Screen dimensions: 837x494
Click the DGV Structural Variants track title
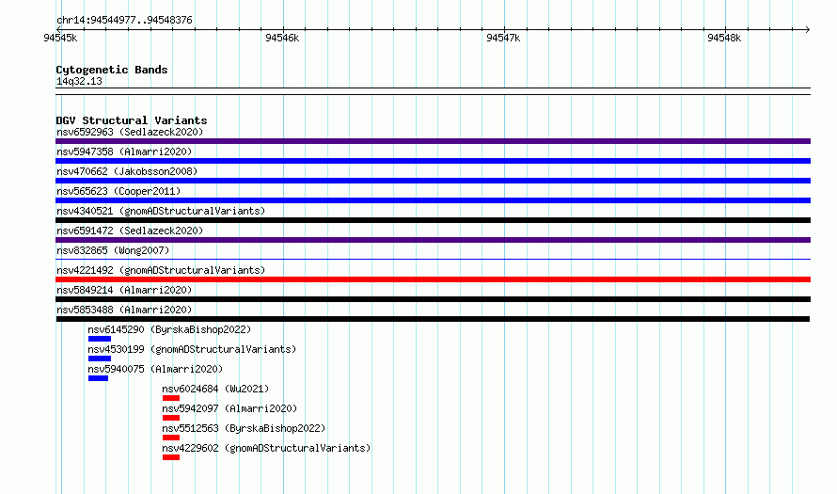point(132,120)
